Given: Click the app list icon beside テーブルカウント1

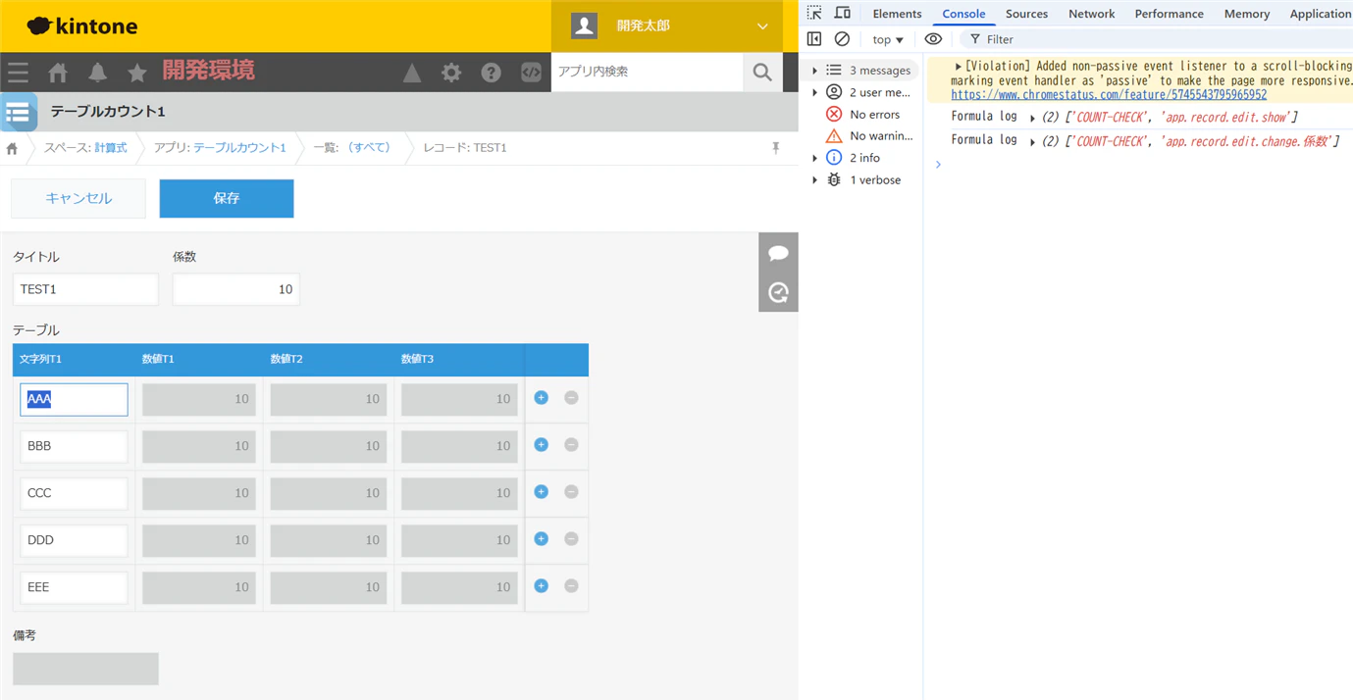Looking at the screenshot, I should [18, 113].
